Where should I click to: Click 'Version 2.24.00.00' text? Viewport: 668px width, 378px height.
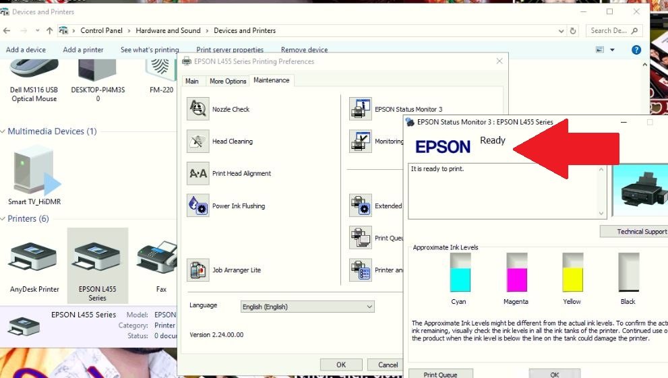(x=216, y=335)
